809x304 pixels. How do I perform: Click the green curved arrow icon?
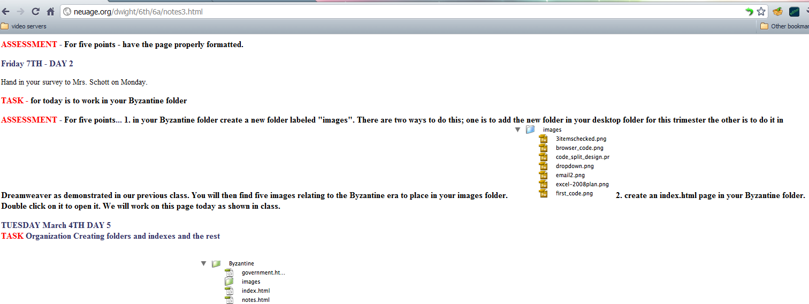(x=750, y=12)
